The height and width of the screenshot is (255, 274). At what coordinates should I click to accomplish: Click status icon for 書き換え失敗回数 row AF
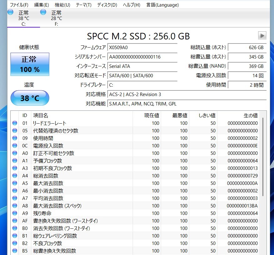15,221
